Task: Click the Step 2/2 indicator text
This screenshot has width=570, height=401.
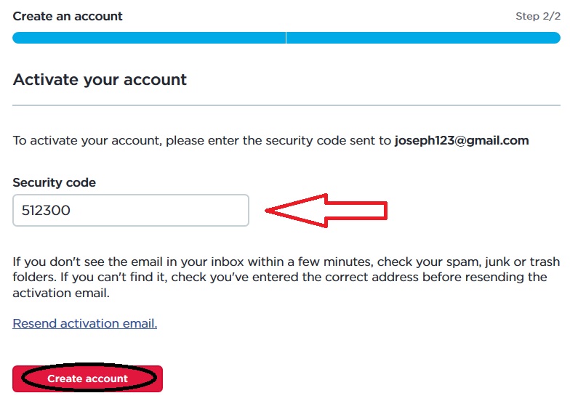Action: [x=538, y=16]
